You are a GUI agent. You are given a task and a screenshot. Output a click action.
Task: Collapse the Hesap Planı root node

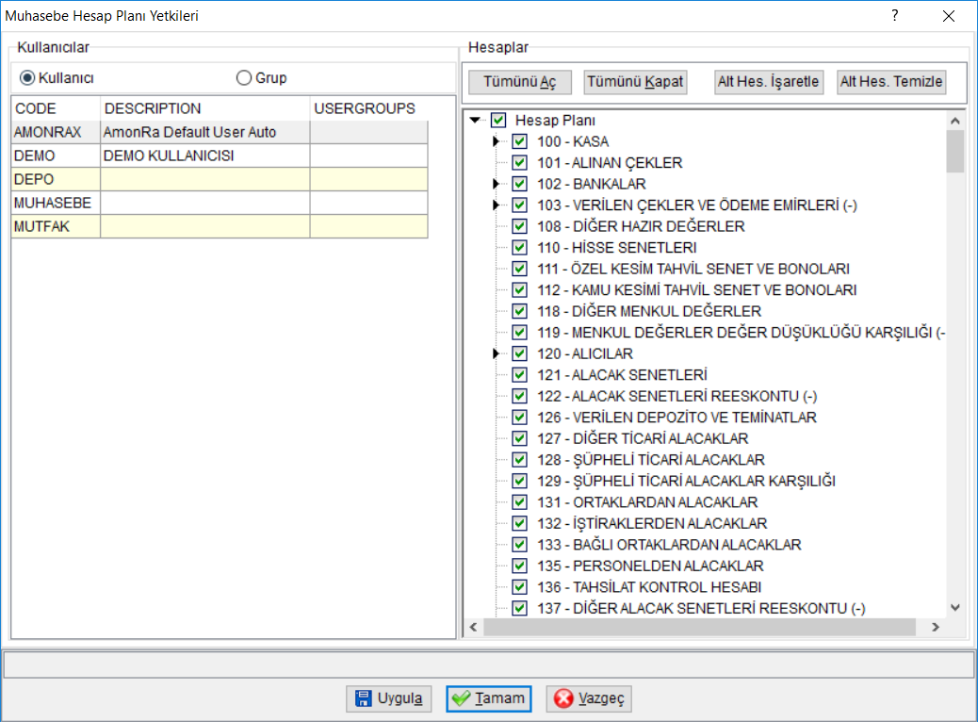475,120
